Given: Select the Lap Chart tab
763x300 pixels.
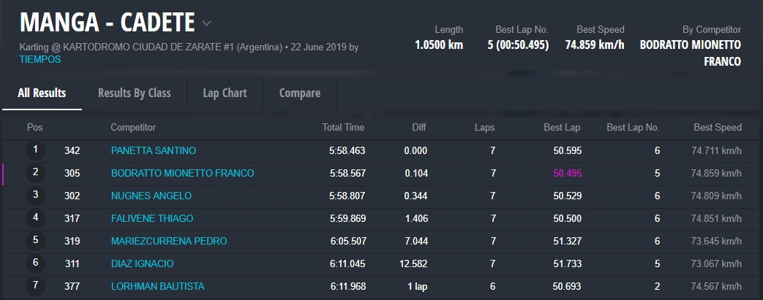Looking at the screenshot, I should [x=225, y=93].
